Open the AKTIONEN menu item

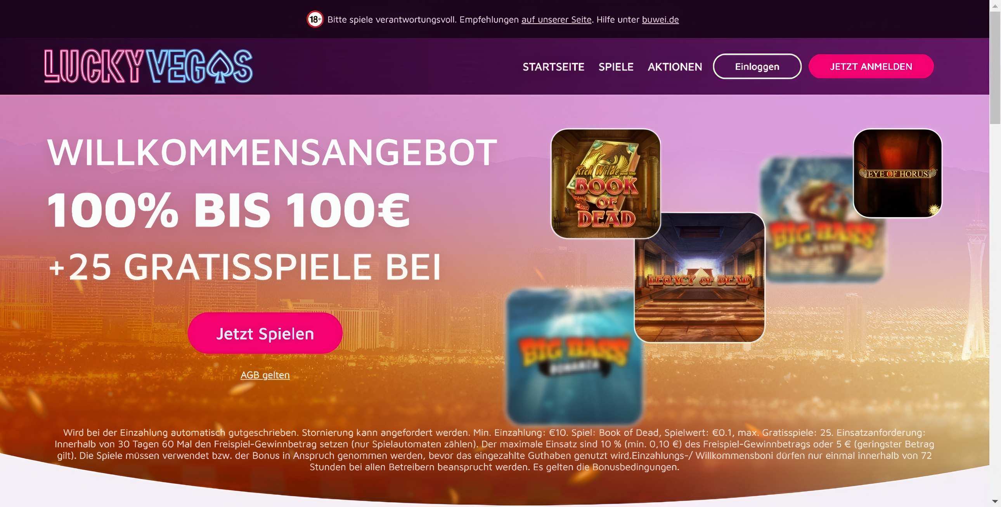tap(675, 67)
